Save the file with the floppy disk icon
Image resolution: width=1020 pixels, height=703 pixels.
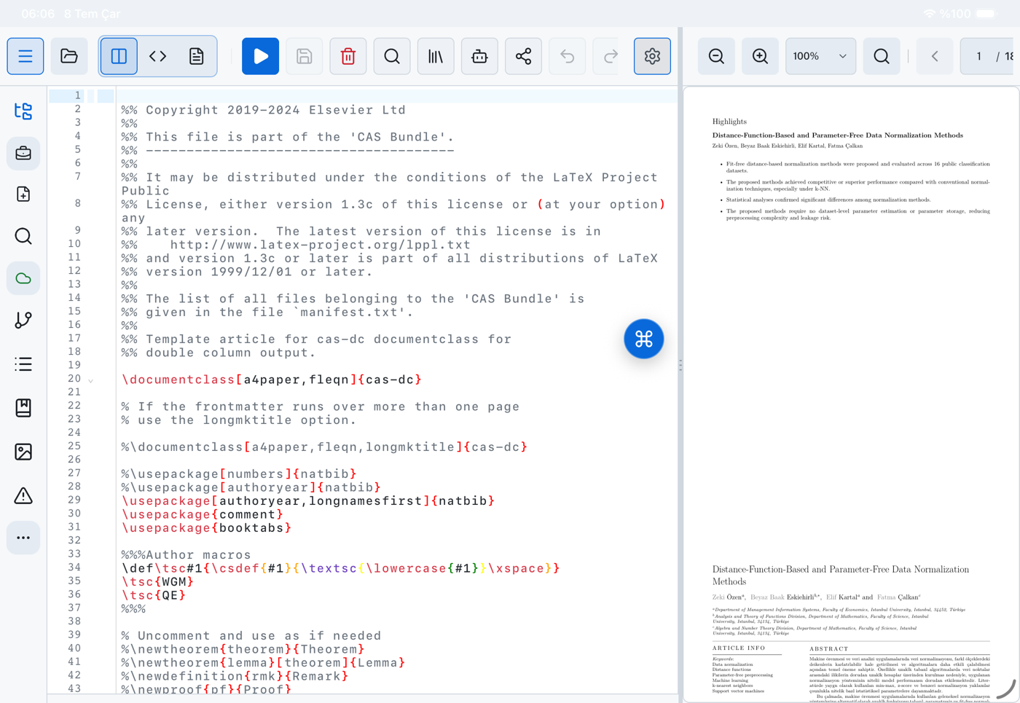click(305, 56)
